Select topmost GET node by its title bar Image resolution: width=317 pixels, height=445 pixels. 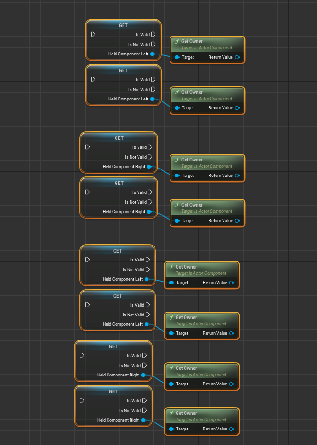click(x=123, y=25)
